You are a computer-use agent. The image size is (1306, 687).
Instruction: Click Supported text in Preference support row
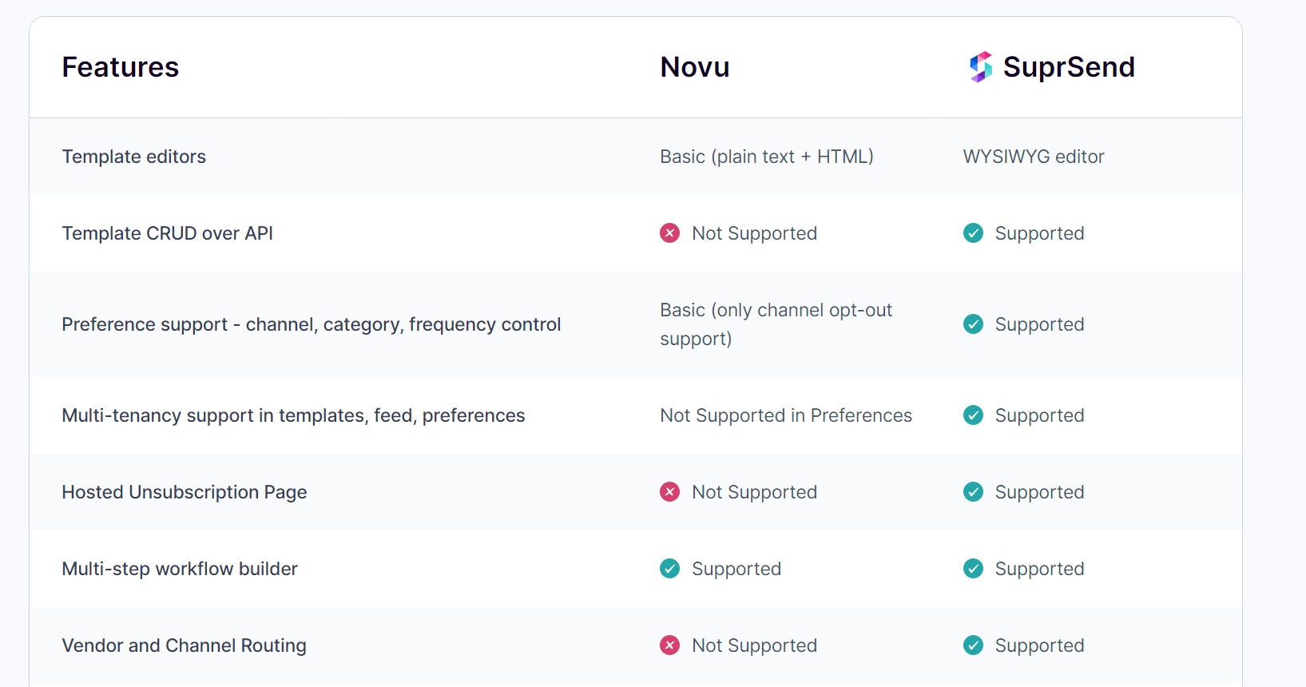[1040, 324]
